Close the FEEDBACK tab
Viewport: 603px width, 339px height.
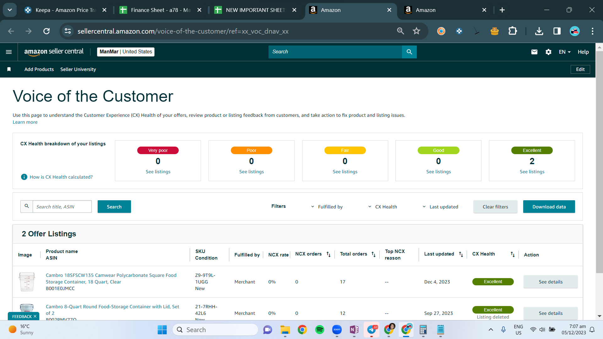pos(35,316)
